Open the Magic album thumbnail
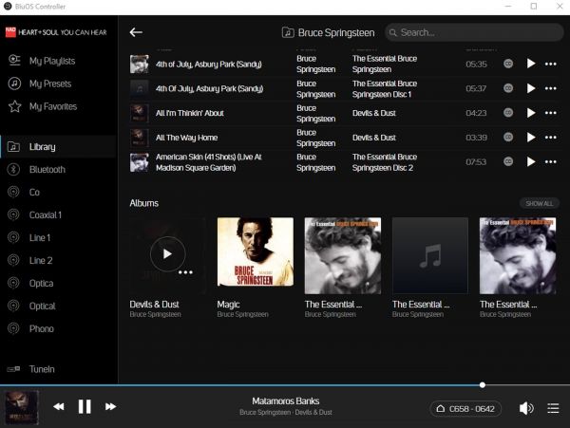The height and width of the screenshot is (428, 570). (x=255, y=254)
